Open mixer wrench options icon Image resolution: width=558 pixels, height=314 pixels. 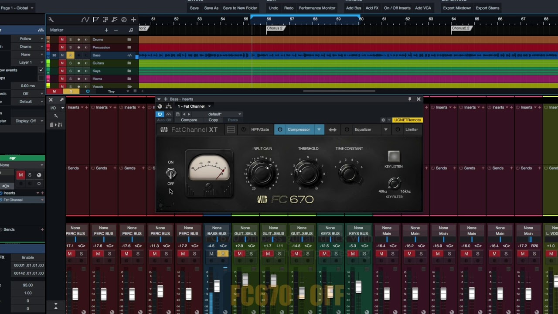coord(56,116)
